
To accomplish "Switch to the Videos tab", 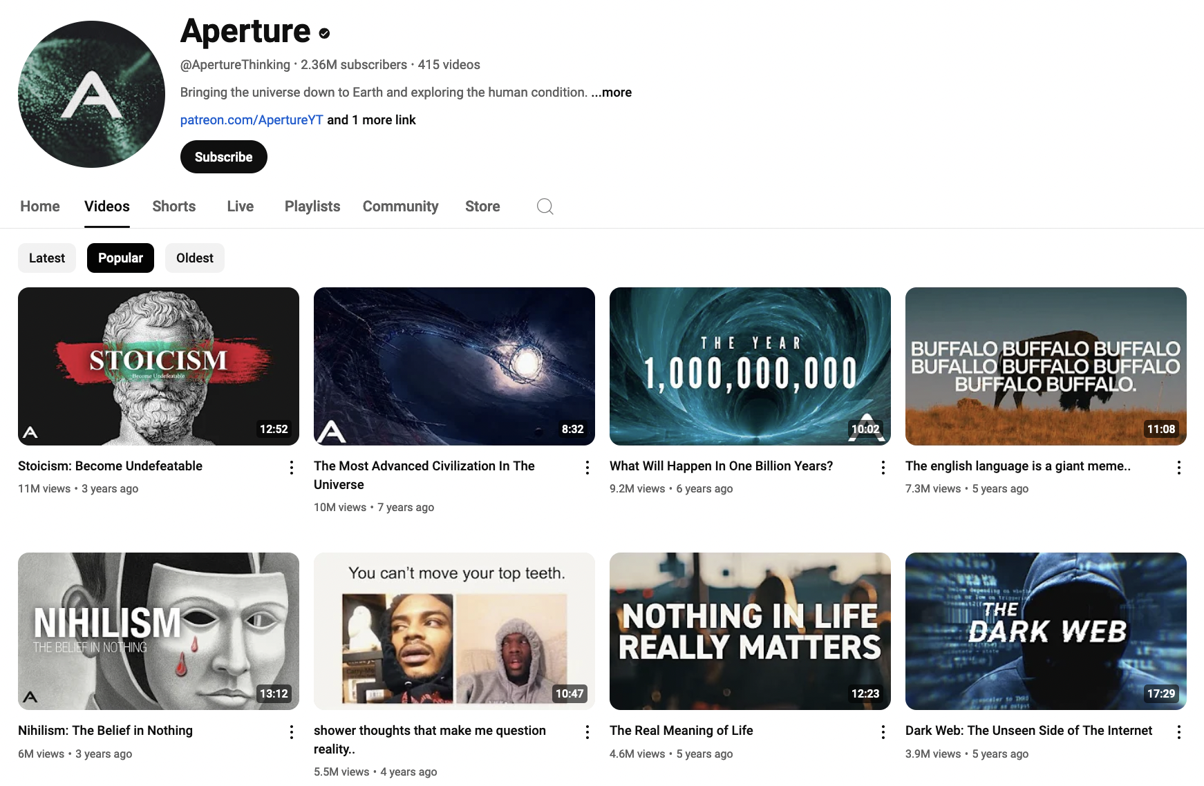I will coord(107,207).
